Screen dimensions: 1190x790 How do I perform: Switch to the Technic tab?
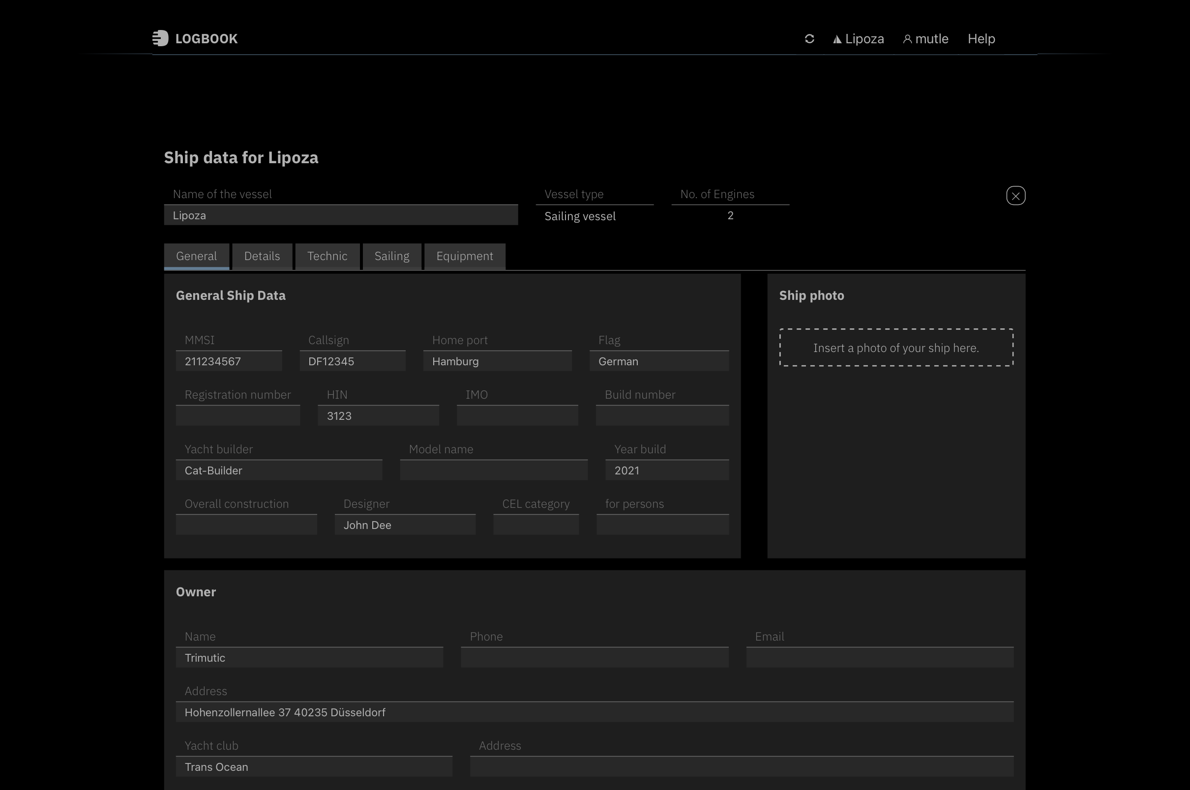tap(327, 256)
